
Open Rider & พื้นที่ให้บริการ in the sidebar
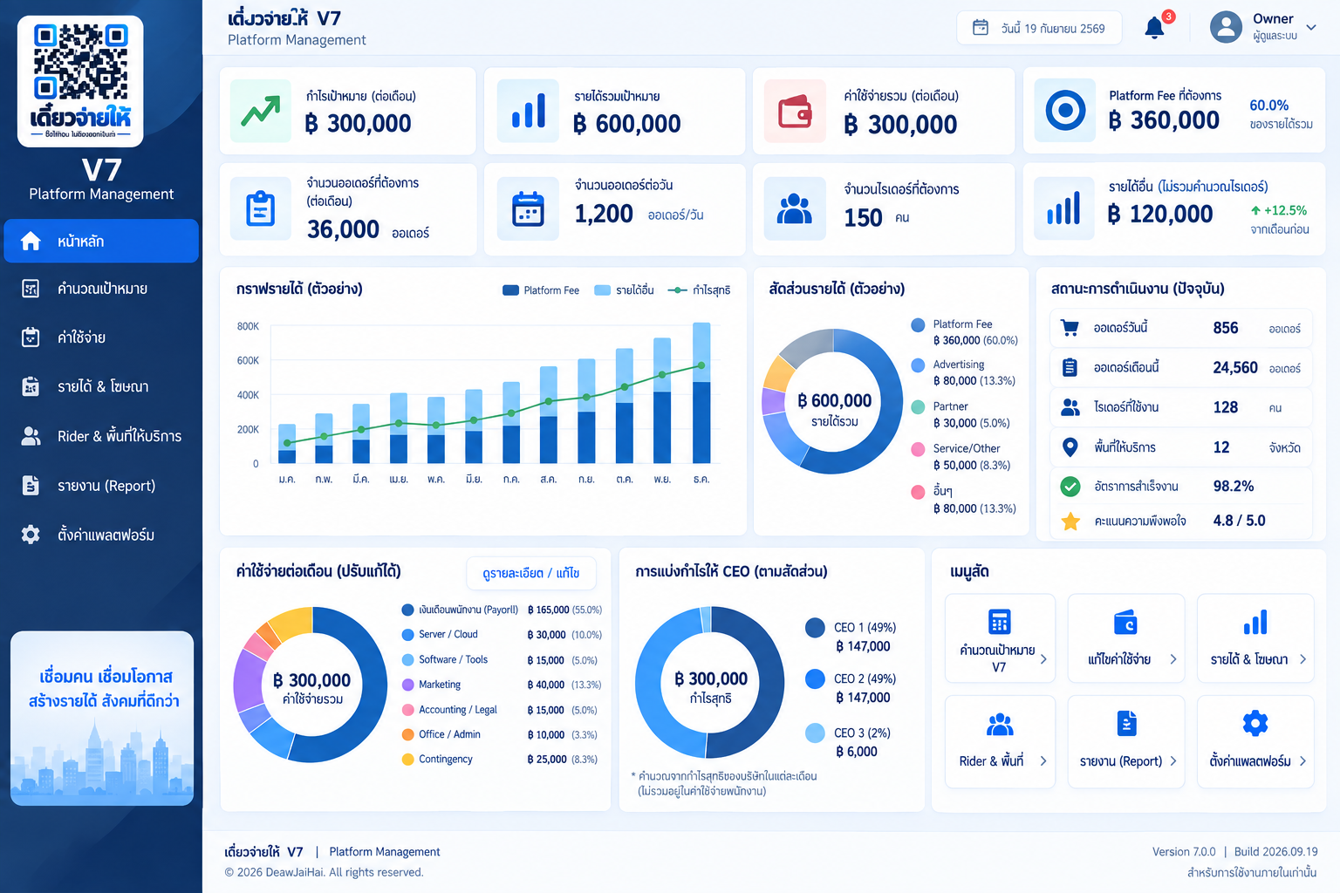pyautogui.click(x=101, y=436)
